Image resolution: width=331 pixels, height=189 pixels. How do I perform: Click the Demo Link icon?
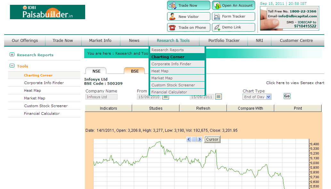(x=216, y=27)
